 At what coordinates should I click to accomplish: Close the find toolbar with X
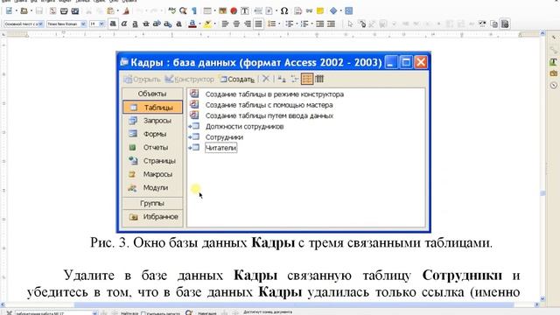pyautogui.click(x=10, y=313)
